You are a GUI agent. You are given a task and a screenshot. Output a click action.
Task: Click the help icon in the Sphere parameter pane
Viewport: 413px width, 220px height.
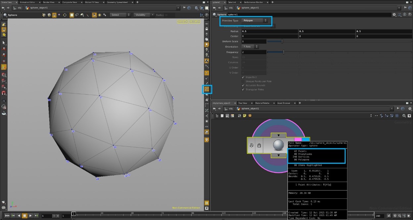[410, 15]
